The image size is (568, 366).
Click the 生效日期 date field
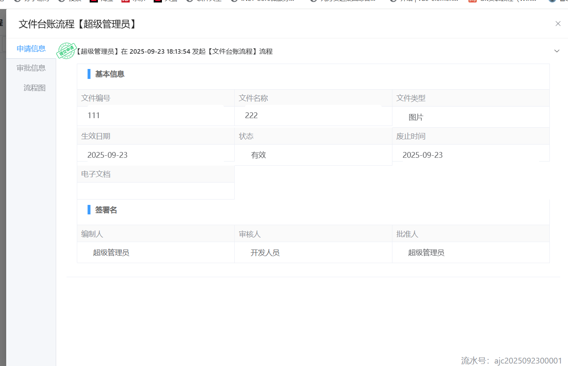point(155,155)
